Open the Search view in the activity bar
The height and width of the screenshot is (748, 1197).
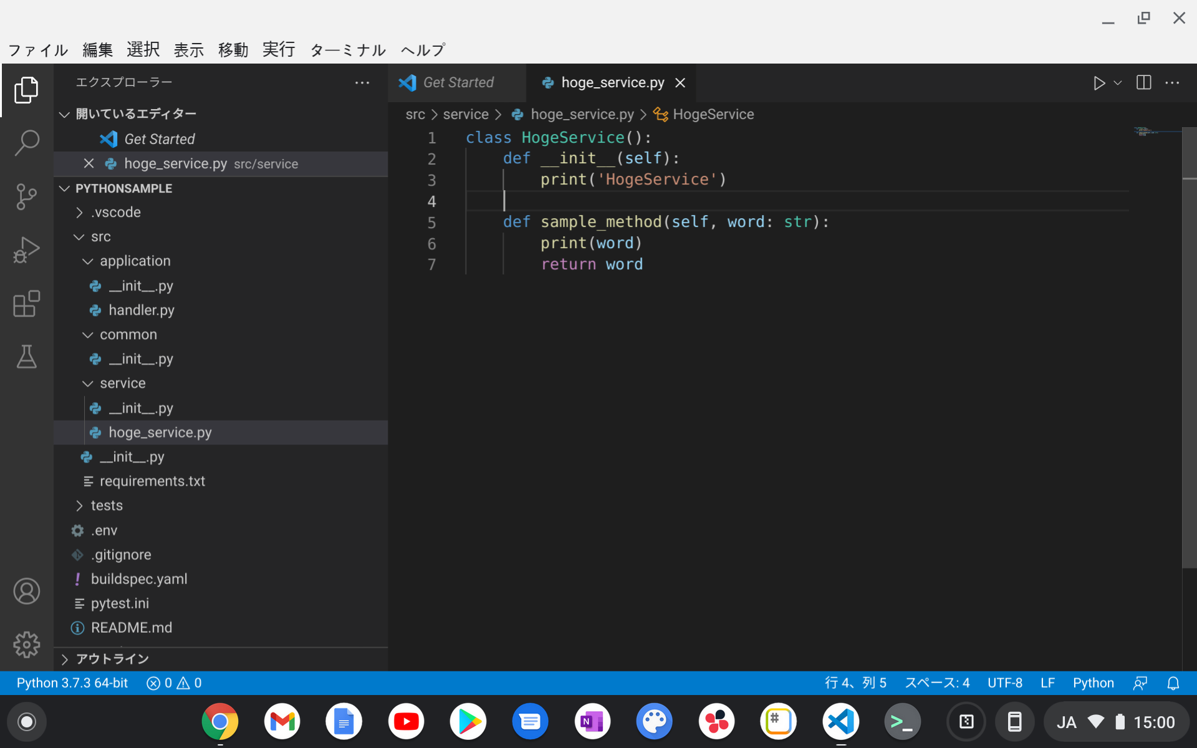(x=27, y=142)
